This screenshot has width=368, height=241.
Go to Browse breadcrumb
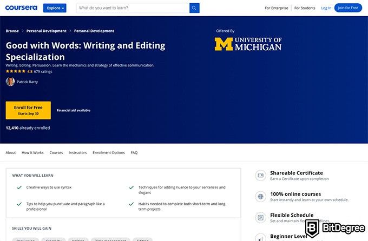[12, 31]
